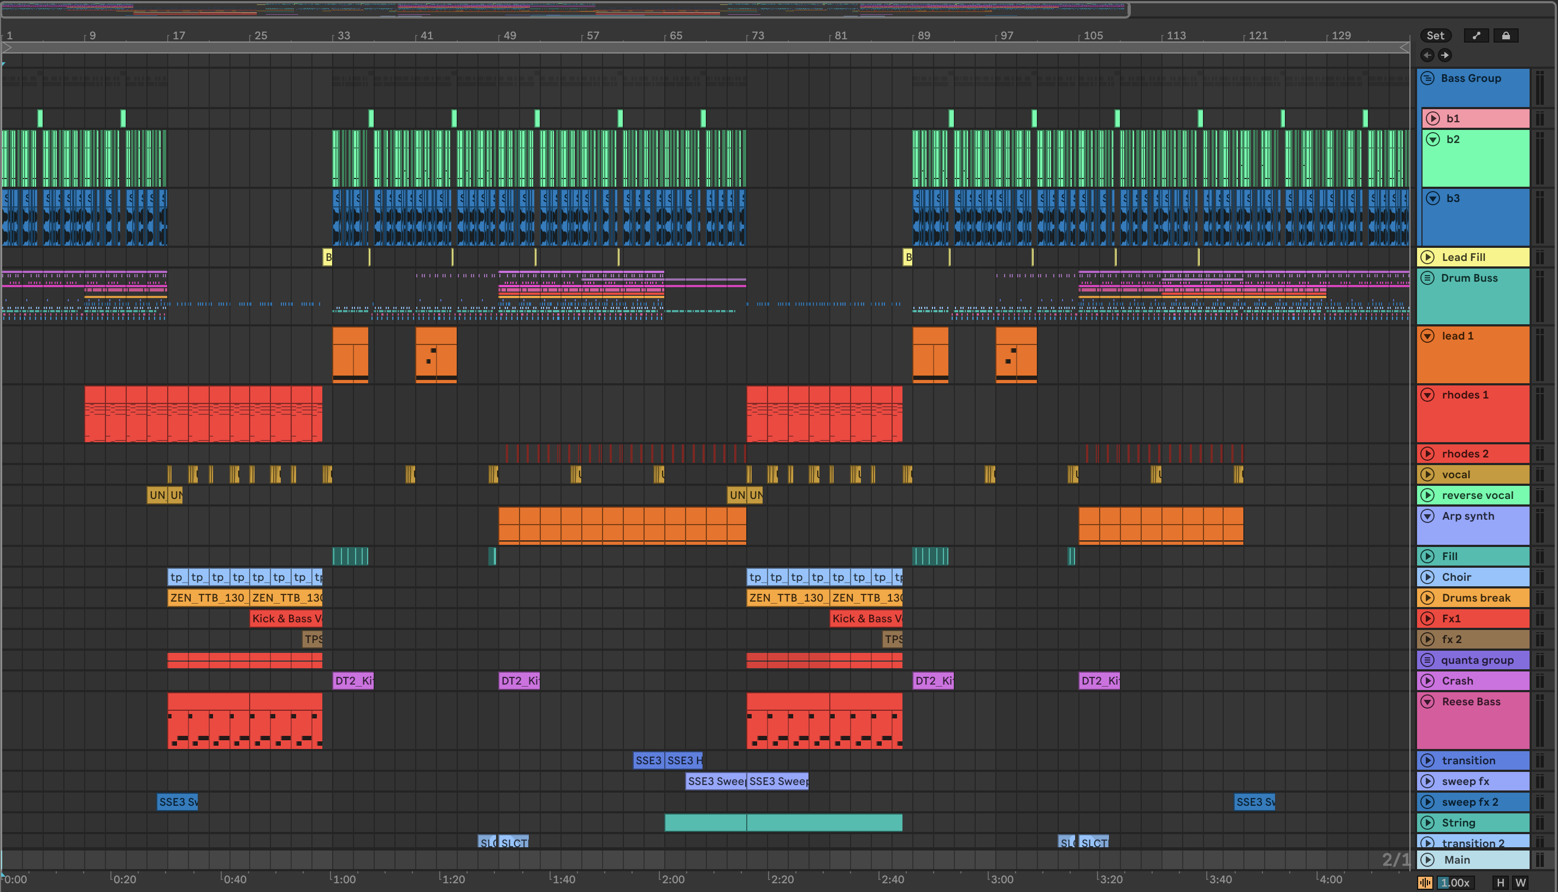
Task: Collapse the b3 track
Action: [1432, 198]
